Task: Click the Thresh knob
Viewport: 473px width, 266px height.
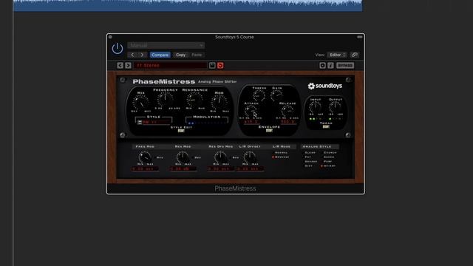Action: click(x=259, y=95)
